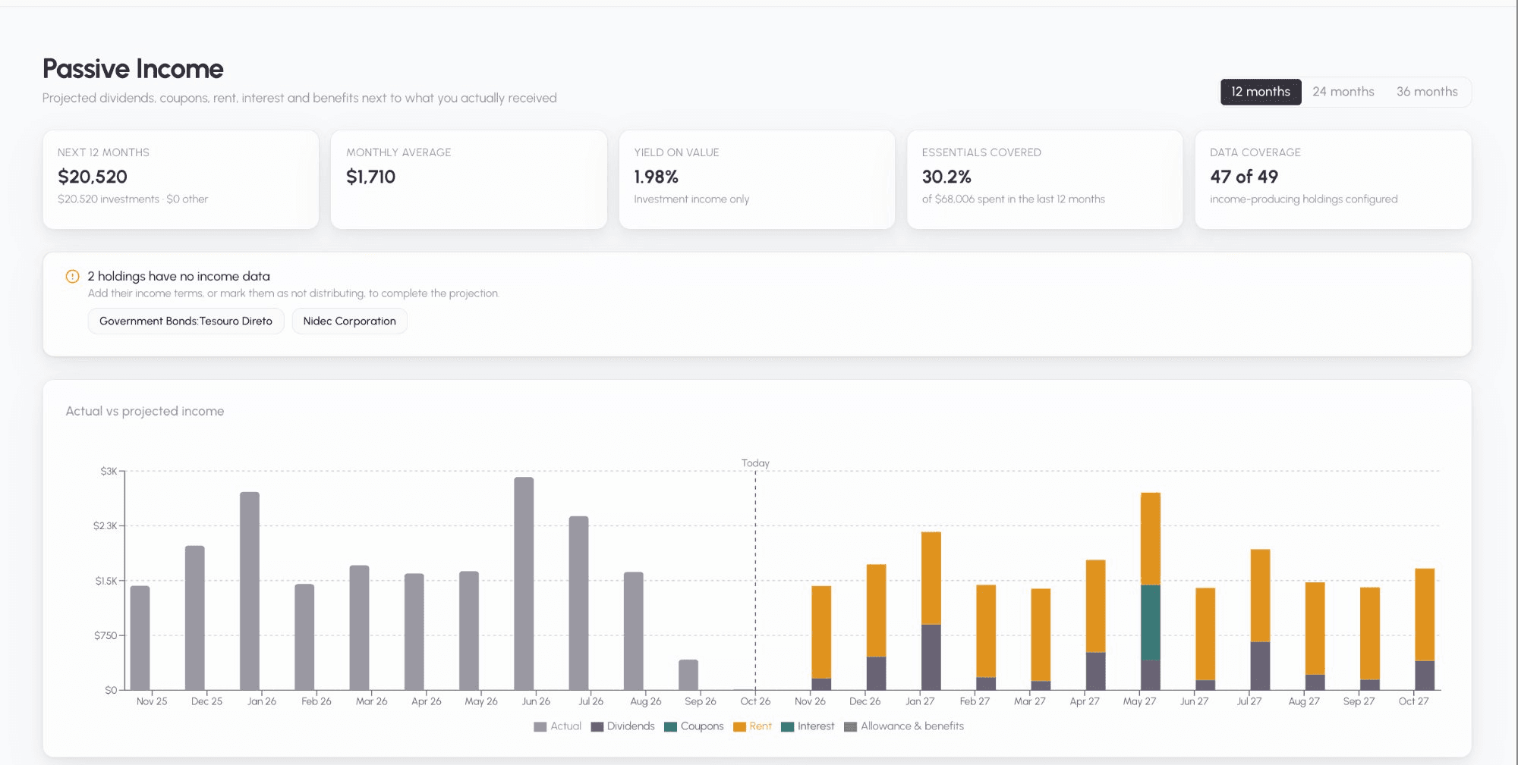Toggle the Coupons legend series
This screenshot has height=765, width=1518.
coord(694,726)
